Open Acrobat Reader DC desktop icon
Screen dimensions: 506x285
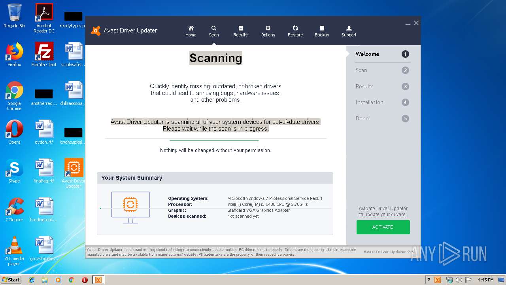[x=44, y=18]
